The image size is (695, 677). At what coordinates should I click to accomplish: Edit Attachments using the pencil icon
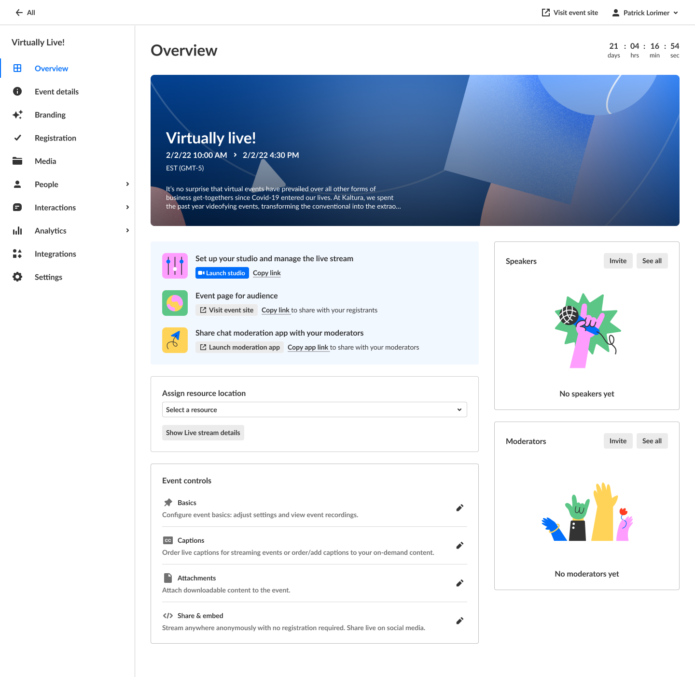[460, 583]
